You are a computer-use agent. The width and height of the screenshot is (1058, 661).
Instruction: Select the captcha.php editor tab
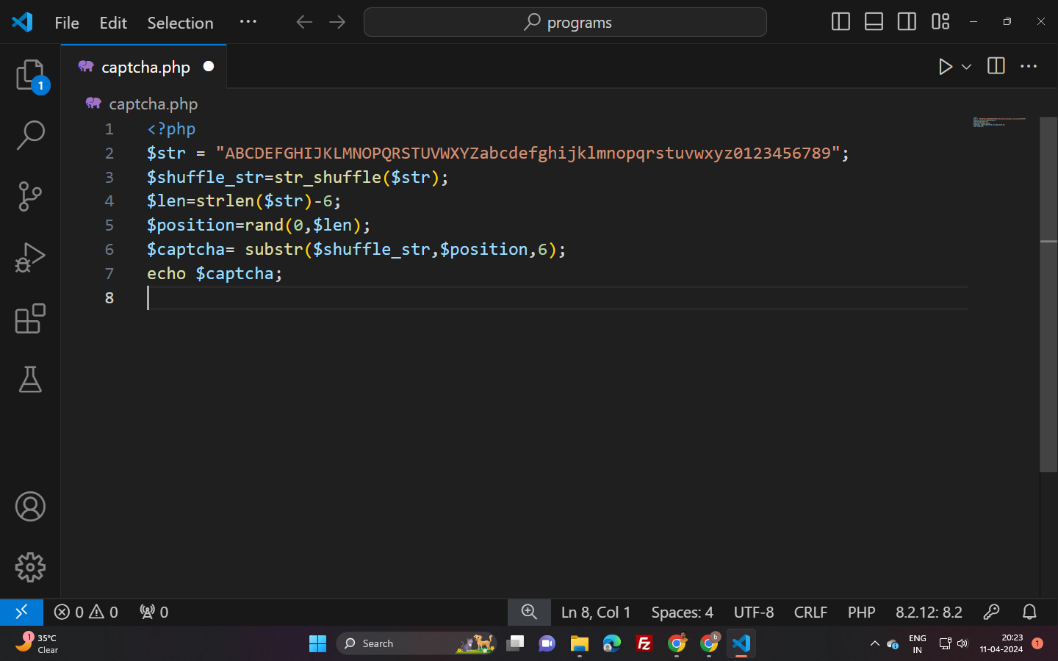pos(144,67)
